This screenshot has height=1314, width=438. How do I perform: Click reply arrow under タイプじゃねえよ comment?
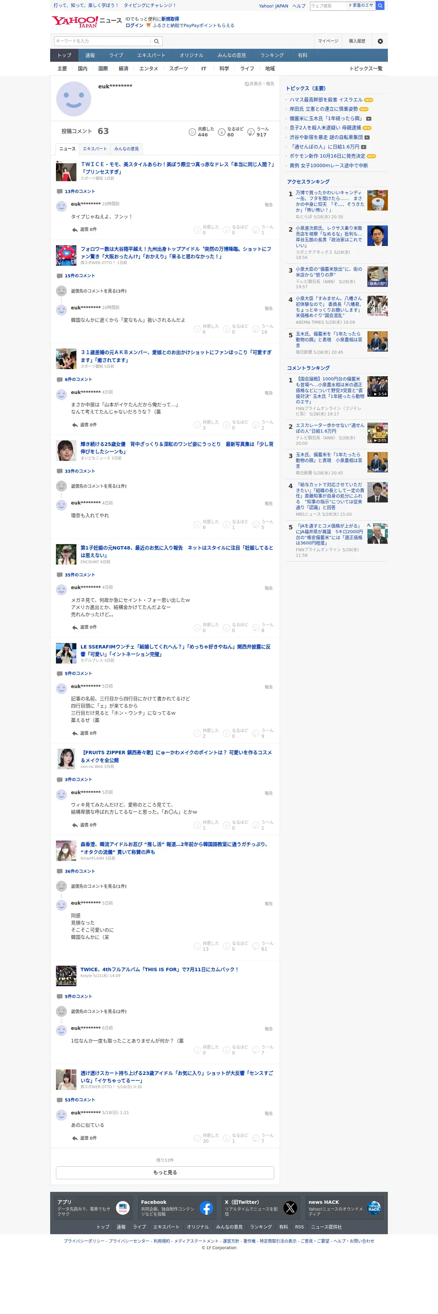[x=75, y=230]
